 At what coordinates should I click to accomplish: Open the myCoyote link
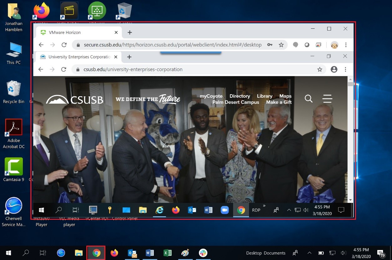[x=211, y=96]
